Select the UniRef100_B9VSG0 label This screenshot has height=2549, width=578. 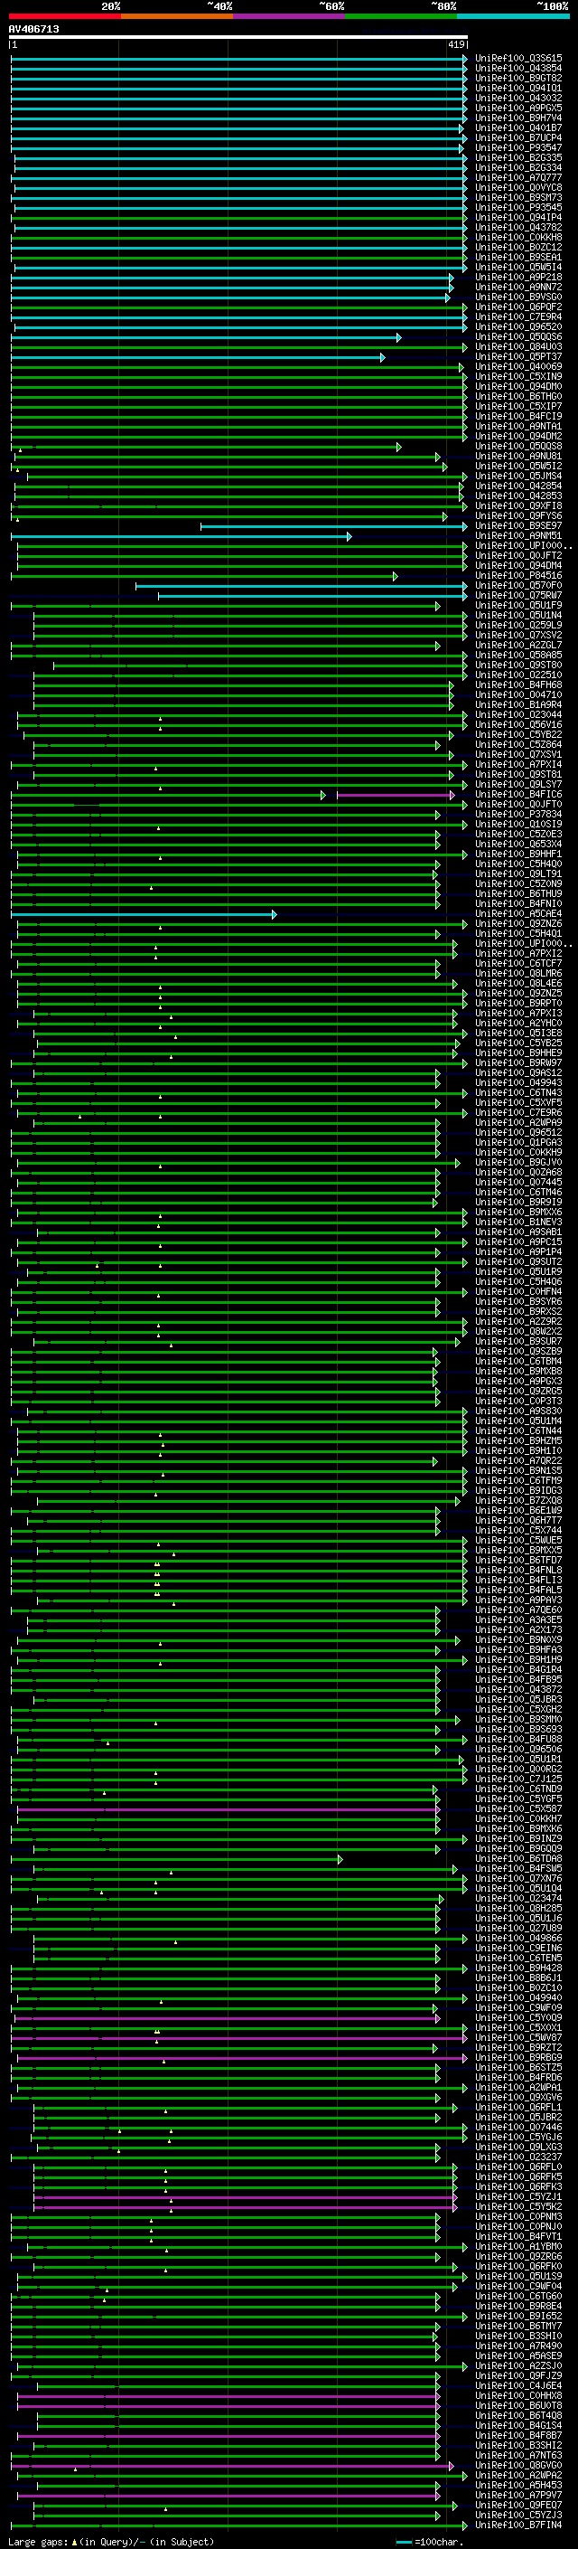518,297
